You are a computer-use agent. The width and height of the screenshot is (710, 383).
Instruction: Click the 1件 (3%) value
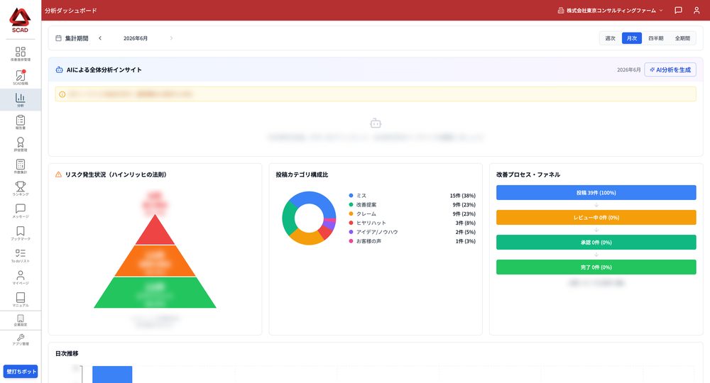pyautogui.click(x=466, y=241)
